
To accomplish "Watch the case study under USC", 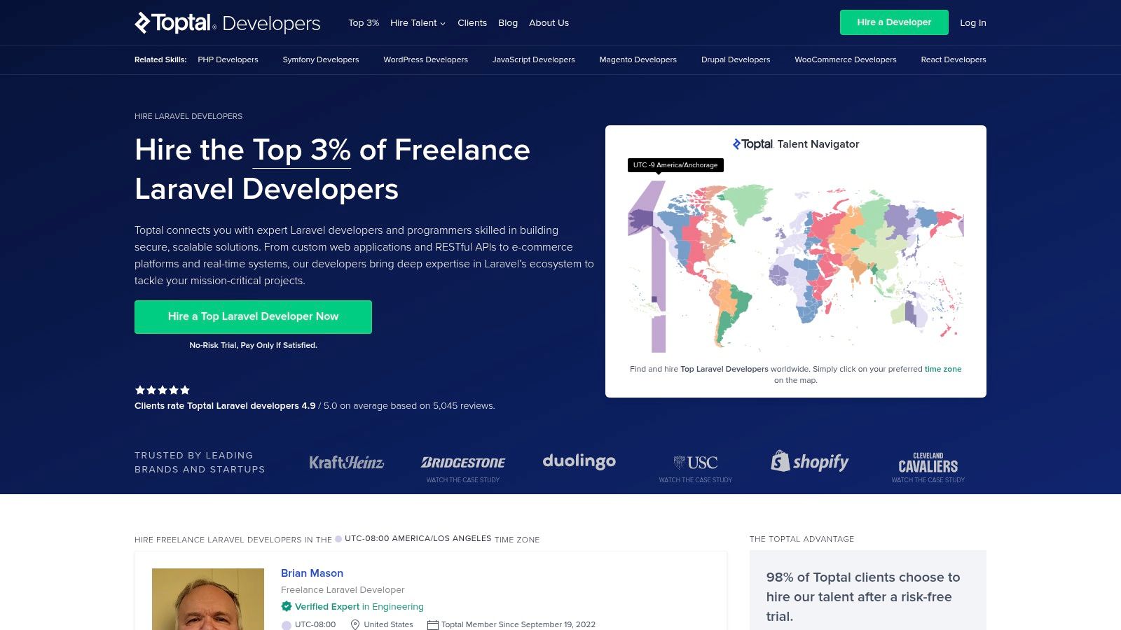I will point(696,480).
